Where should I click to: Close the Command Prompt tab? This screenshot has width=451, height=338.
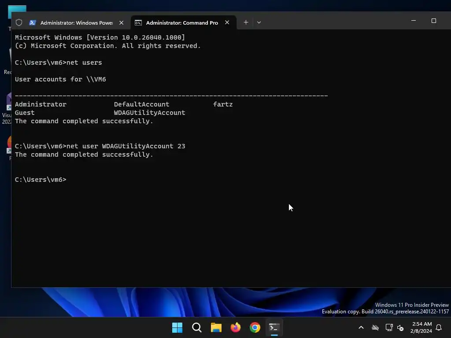point(227,22)
